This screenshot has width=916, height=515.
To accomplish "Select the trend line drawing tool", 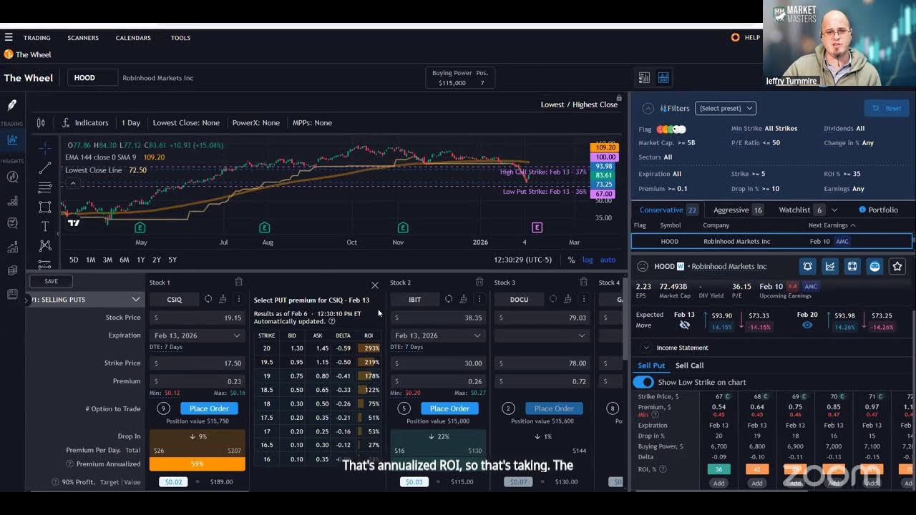I will point(44,168).
